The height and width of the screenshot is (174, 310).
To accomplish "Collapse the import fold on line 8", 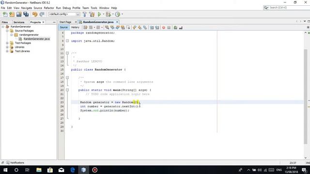I will click(67, 41).
